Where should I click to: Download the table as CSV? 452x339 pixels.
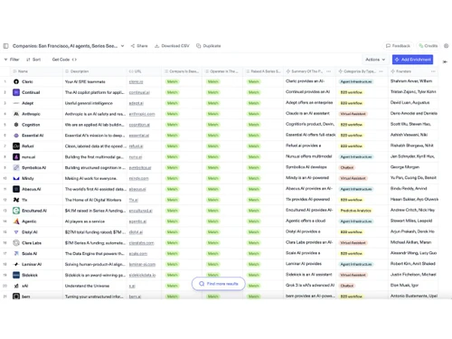pos(172,46)
